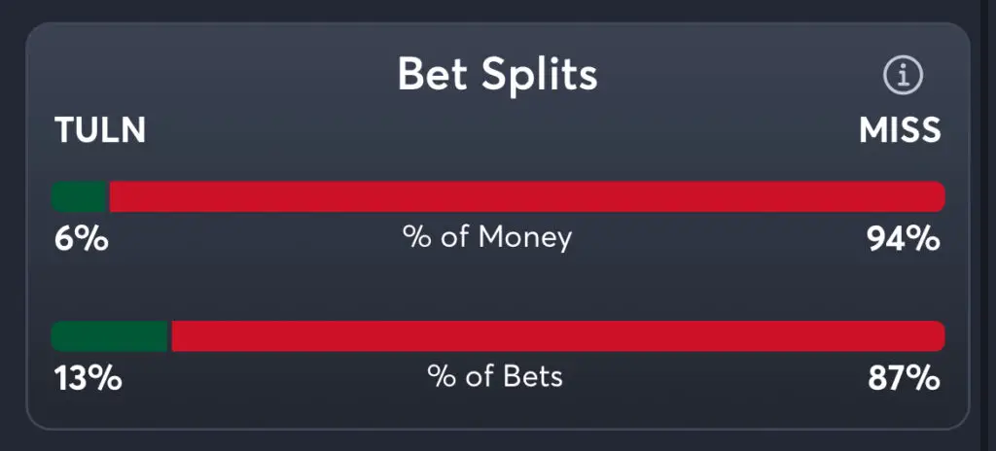
Task: Click red MISS segment of bets bar
Action: coord(556,336)
